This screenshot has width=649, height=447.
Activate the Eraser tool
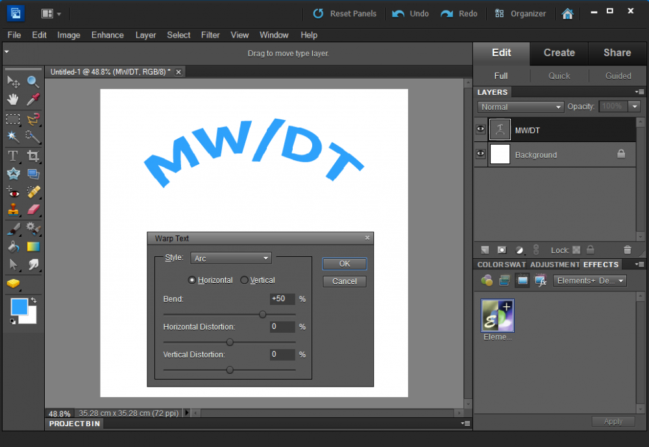tap(33, 210)
